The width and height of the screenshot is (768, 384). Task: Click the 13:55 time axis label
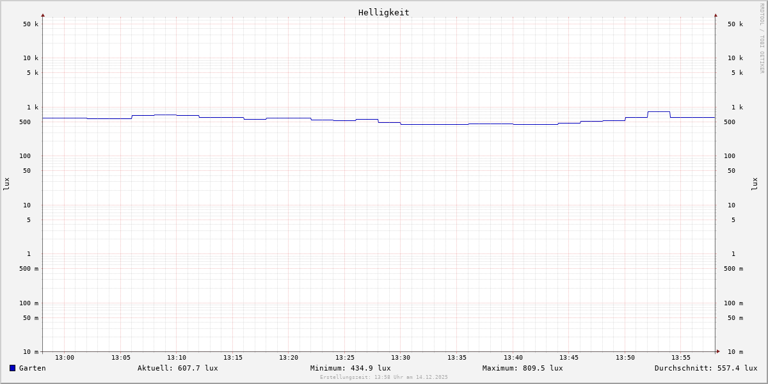(x=680, y=358)
